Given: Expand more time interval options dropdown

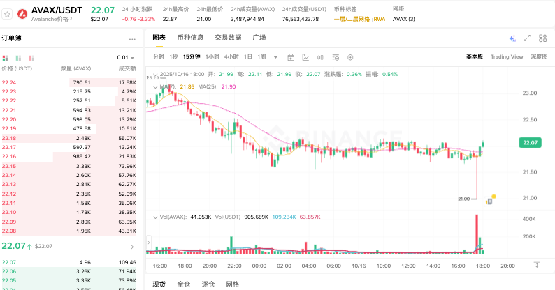Looking at the screenshot, I should [275, 57].
